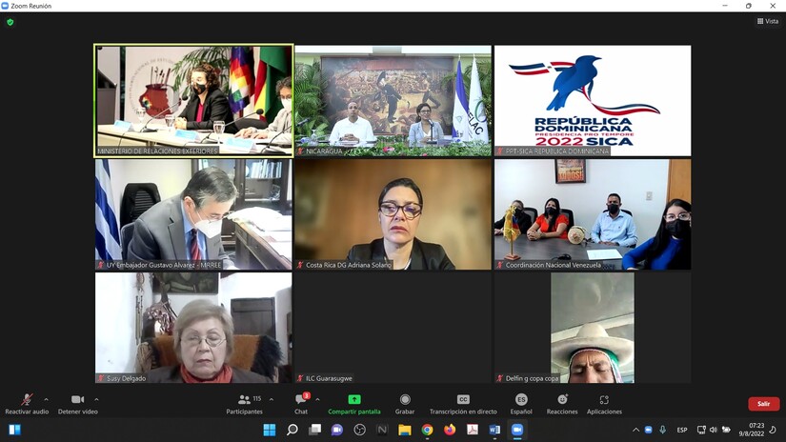
Task: Open Task View in taskbar
Action: (314, 430)
